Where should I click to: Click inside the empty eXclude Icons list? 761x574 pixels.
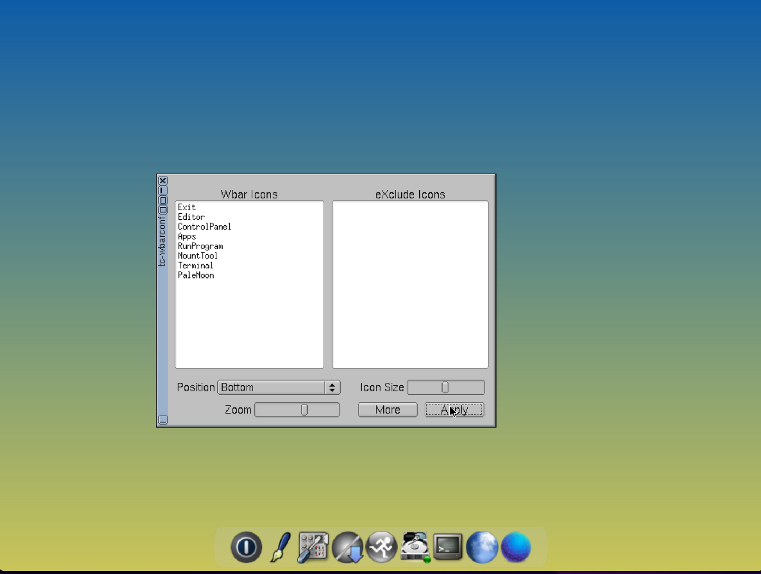point(410,284)
